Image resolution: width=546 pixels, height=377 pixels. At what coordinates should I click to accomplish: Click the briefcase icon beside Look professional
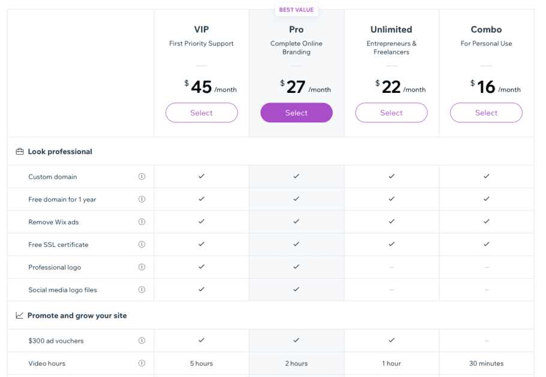pyautogui.click(x=19, y=151)
